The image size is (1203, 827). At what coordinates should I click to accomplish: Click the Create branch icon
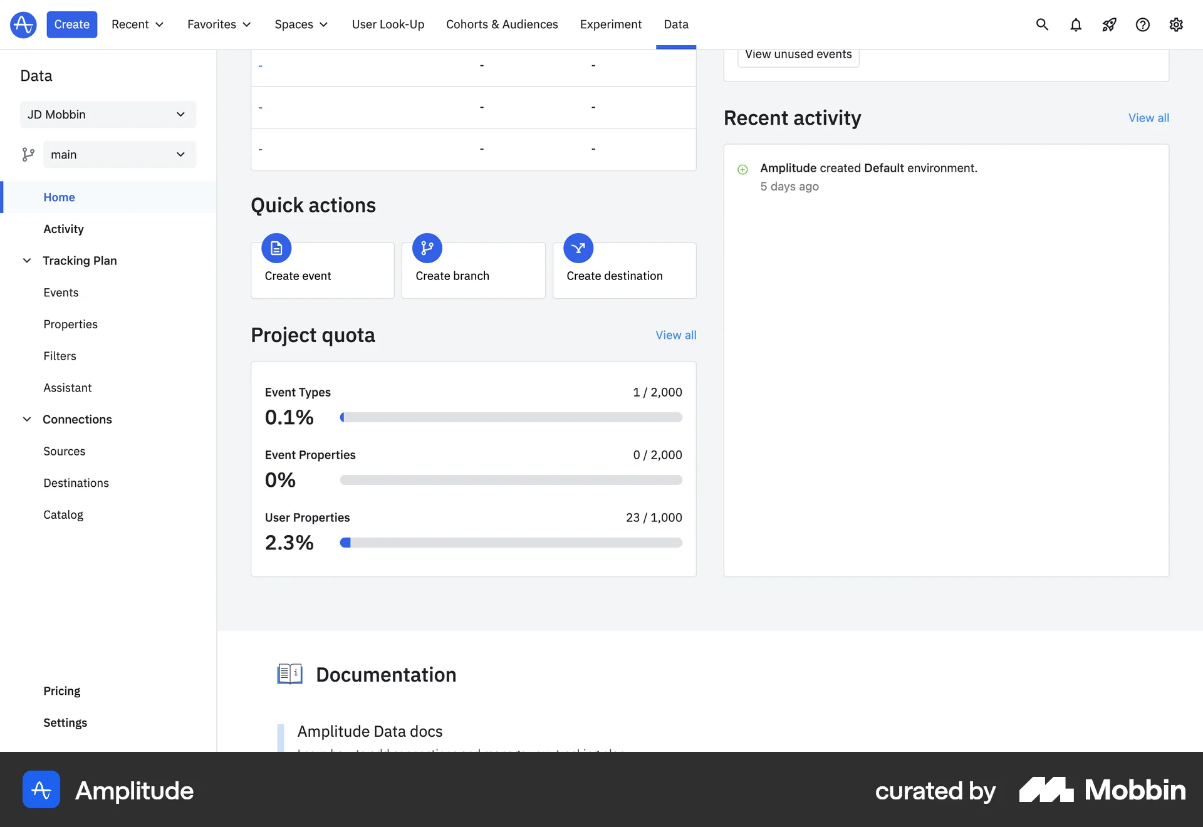427,249
